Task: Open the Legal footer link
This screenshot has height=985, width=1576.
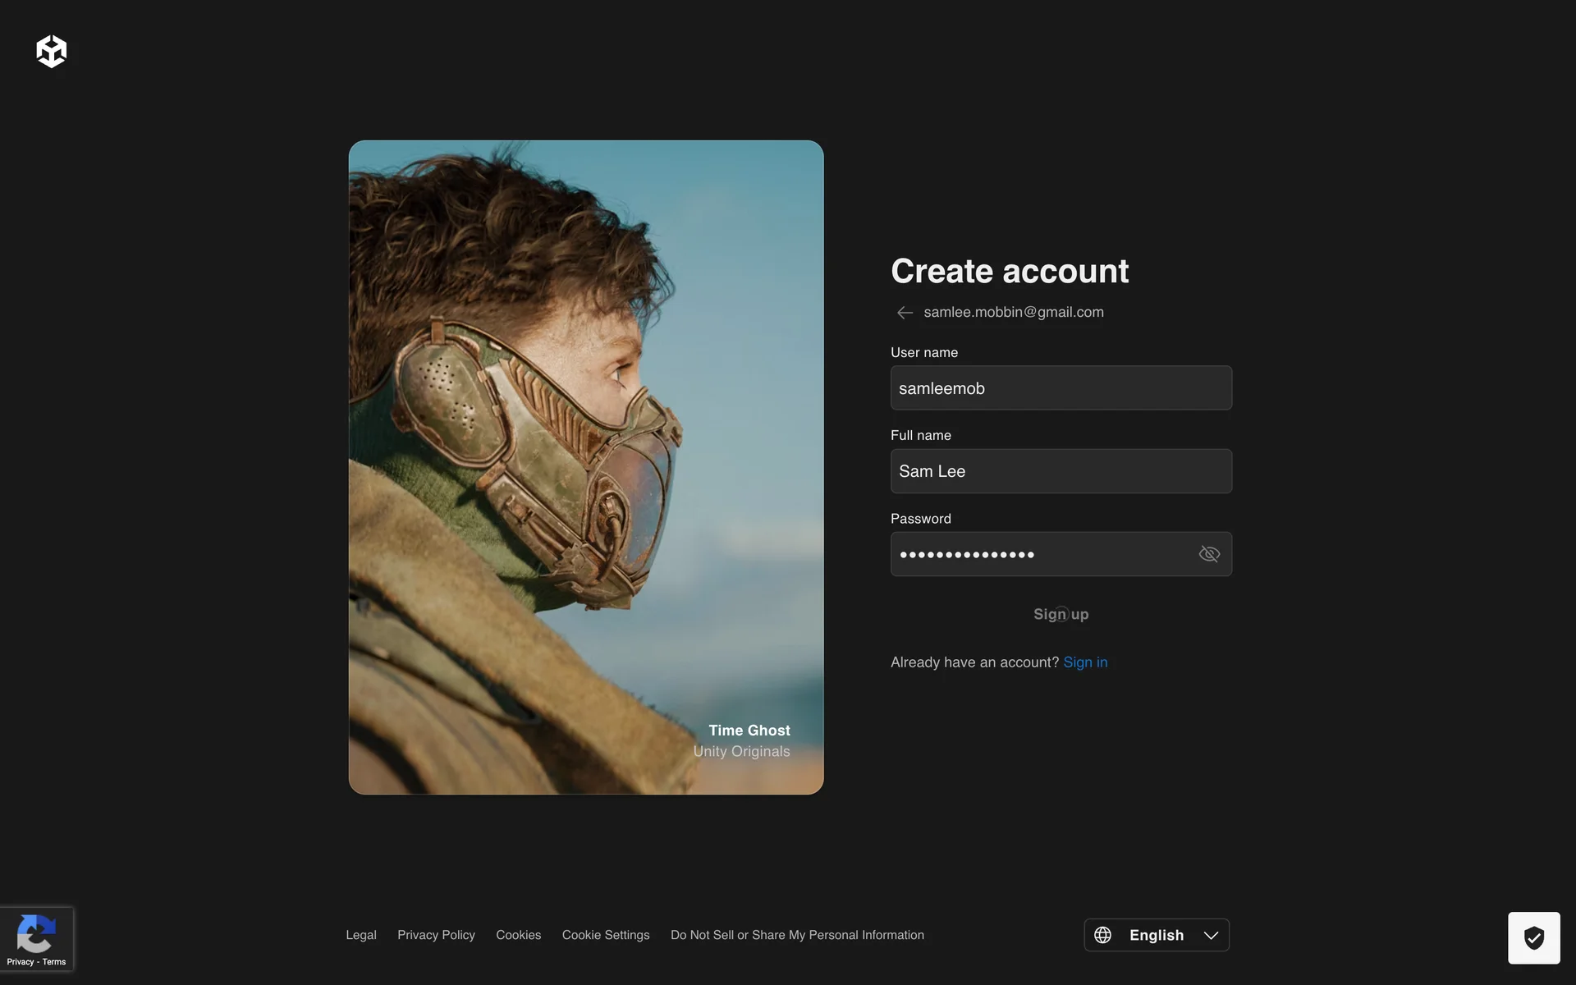Action: [360, 935]
